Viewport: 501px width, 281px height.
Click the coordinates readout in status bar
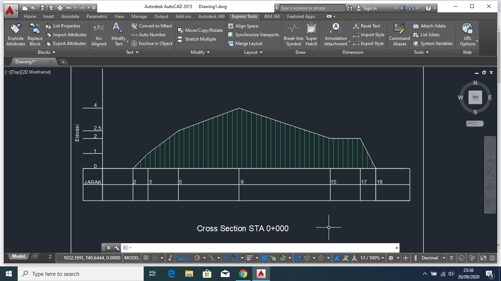(x=92, y=258)
